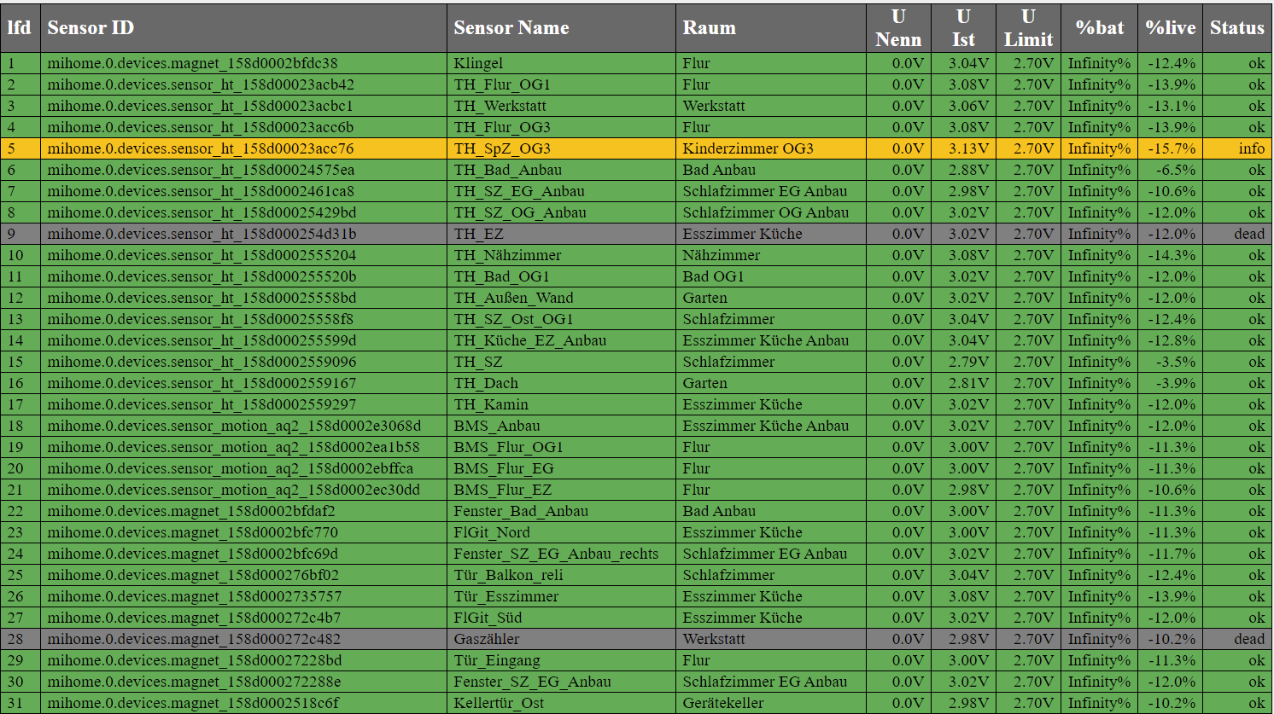
Task: Click sensor name 'TH_Kamin'
Action: (491, 404)
